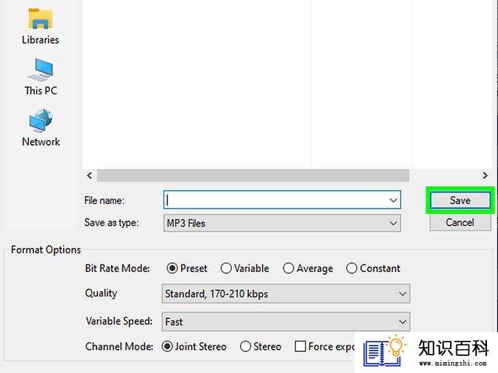Tick the Force export checkbox
Viewport: 498px width, 373px height.
(x=300, y=346)
